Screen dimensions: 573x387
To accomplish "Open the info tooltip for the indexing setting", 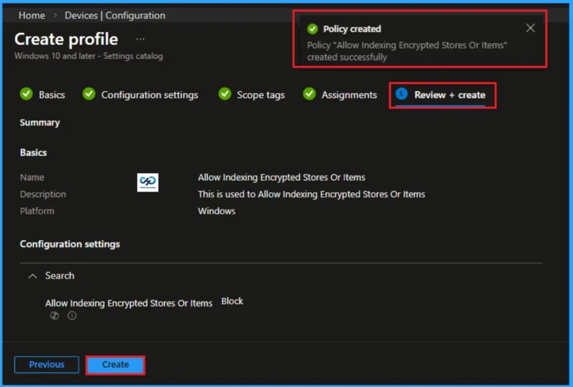I will (72, 316).
